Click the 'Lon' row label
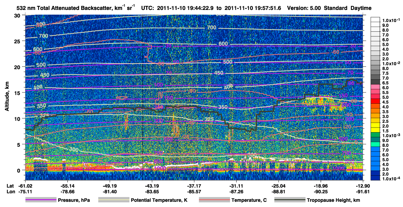 [x=11, y=192]
